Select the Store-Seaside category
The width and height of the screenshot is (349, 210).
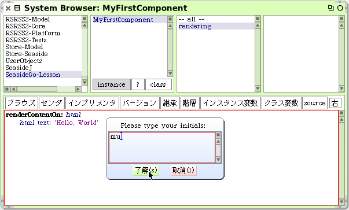click(x=27, y=54)
